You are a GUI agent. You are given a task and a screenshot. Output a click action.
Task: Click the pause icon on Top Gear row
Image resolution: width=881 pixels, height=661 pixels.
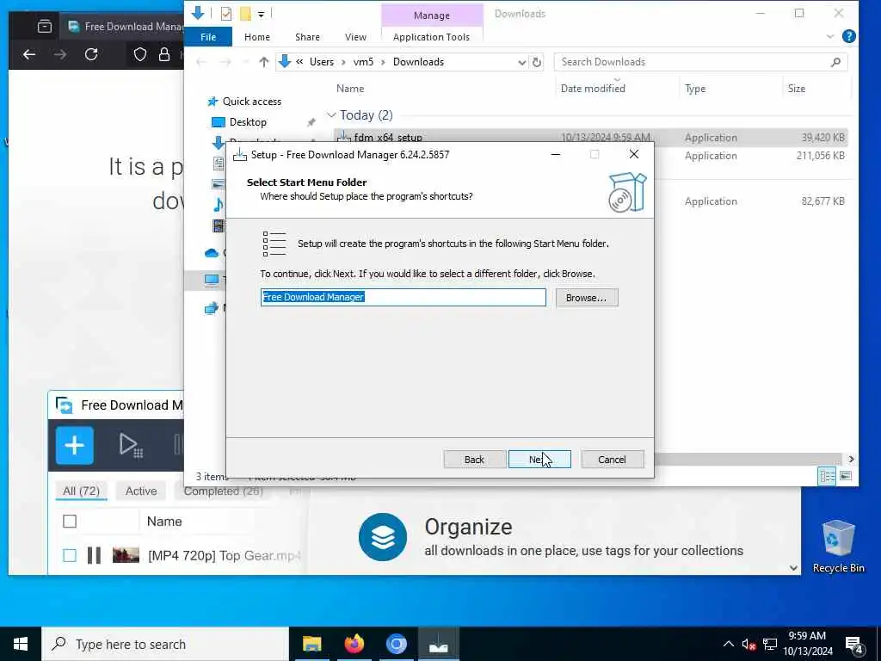(95, 556)
